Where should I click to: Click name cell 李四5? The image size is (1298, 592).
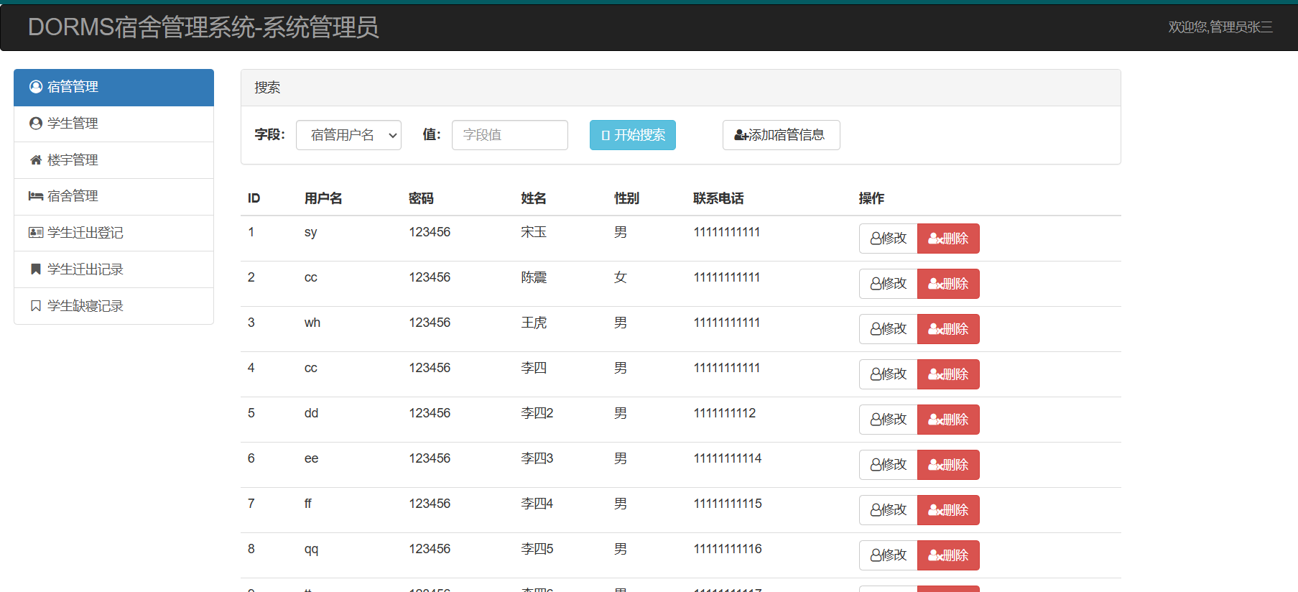[x=537, y=549]
